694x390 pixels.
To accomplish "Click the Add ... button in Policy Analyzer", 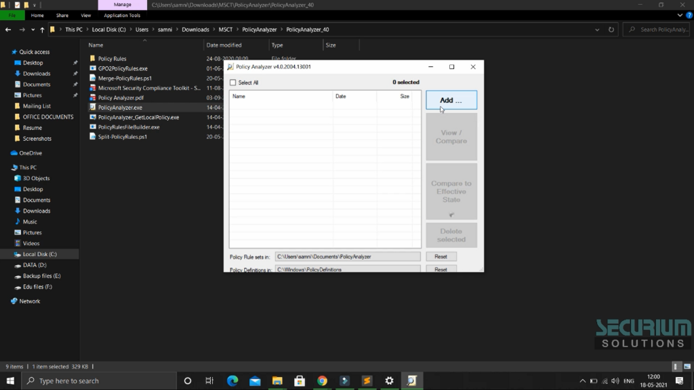I will tap(451, 100).
